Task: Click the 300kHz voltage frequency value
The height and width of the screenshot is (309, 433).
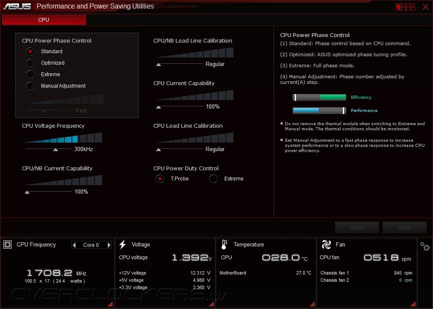Action: pos(83,149)
